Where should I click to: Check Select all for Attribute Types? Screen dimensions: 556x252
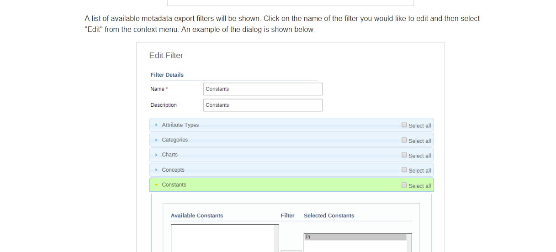404,125
